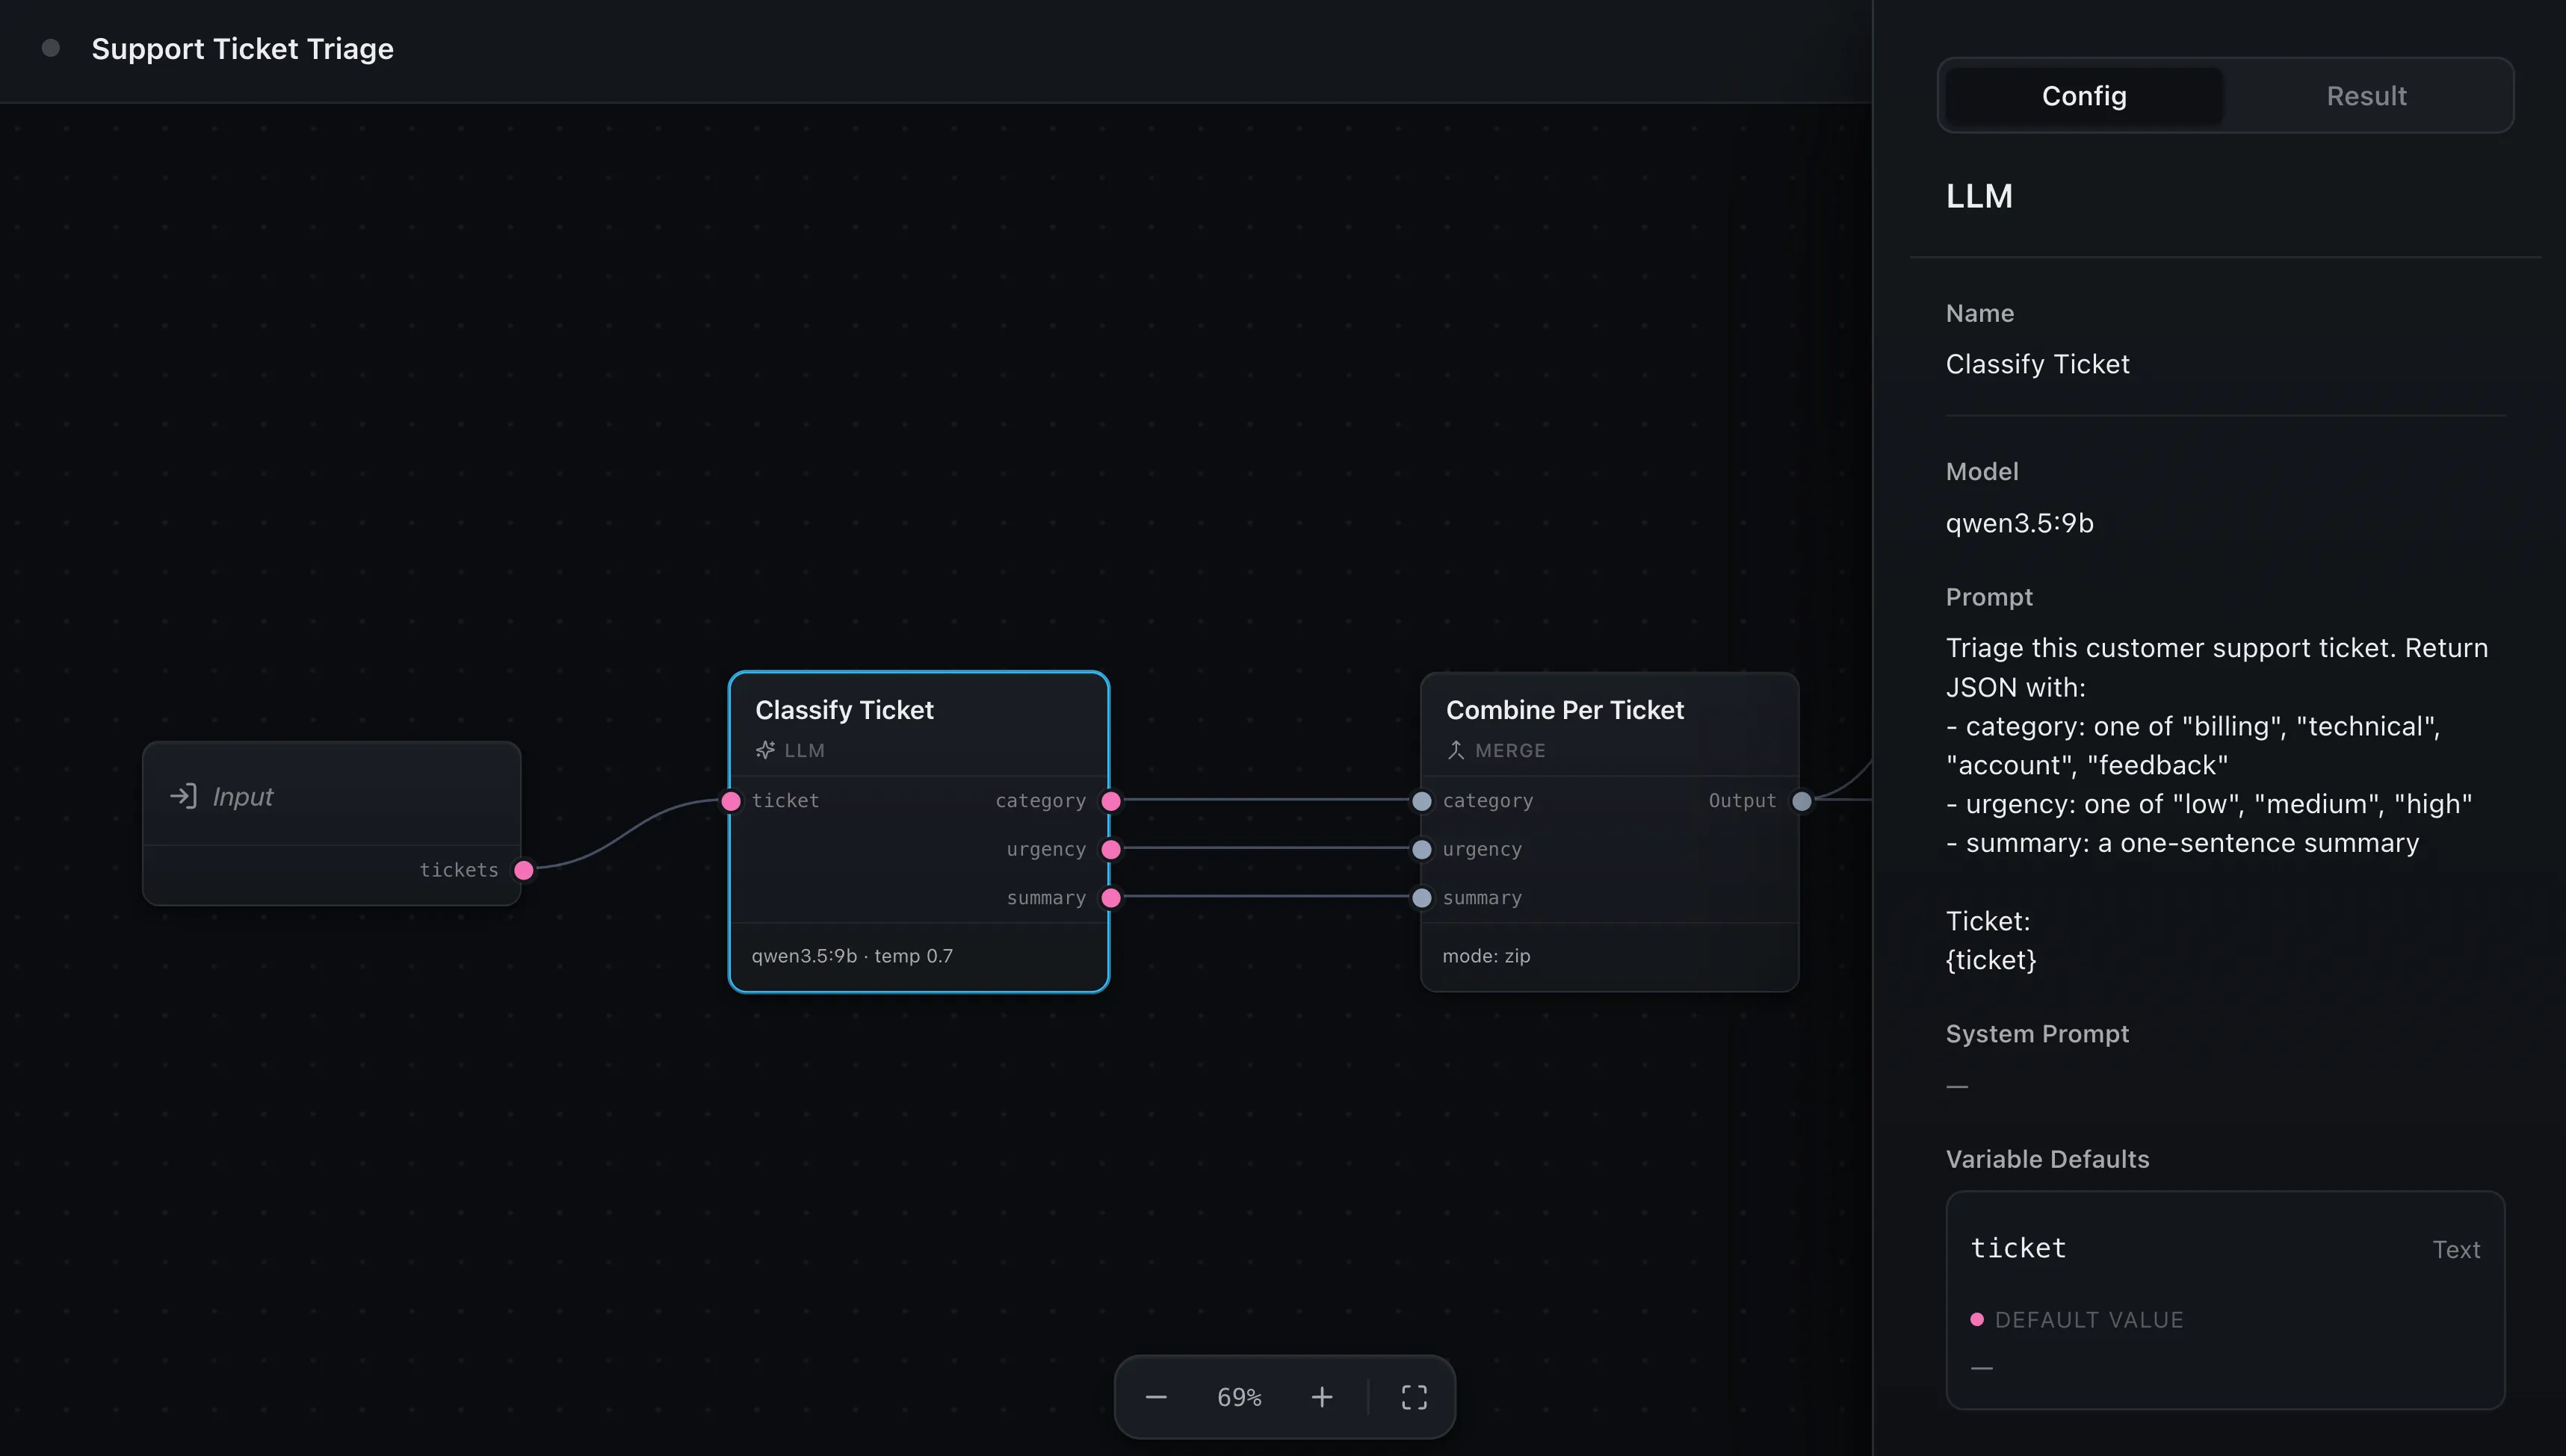This screenshot has width=2566, height=1456.
Task: Click the tickets output port on Input node
Action: [x=523, y=870]
